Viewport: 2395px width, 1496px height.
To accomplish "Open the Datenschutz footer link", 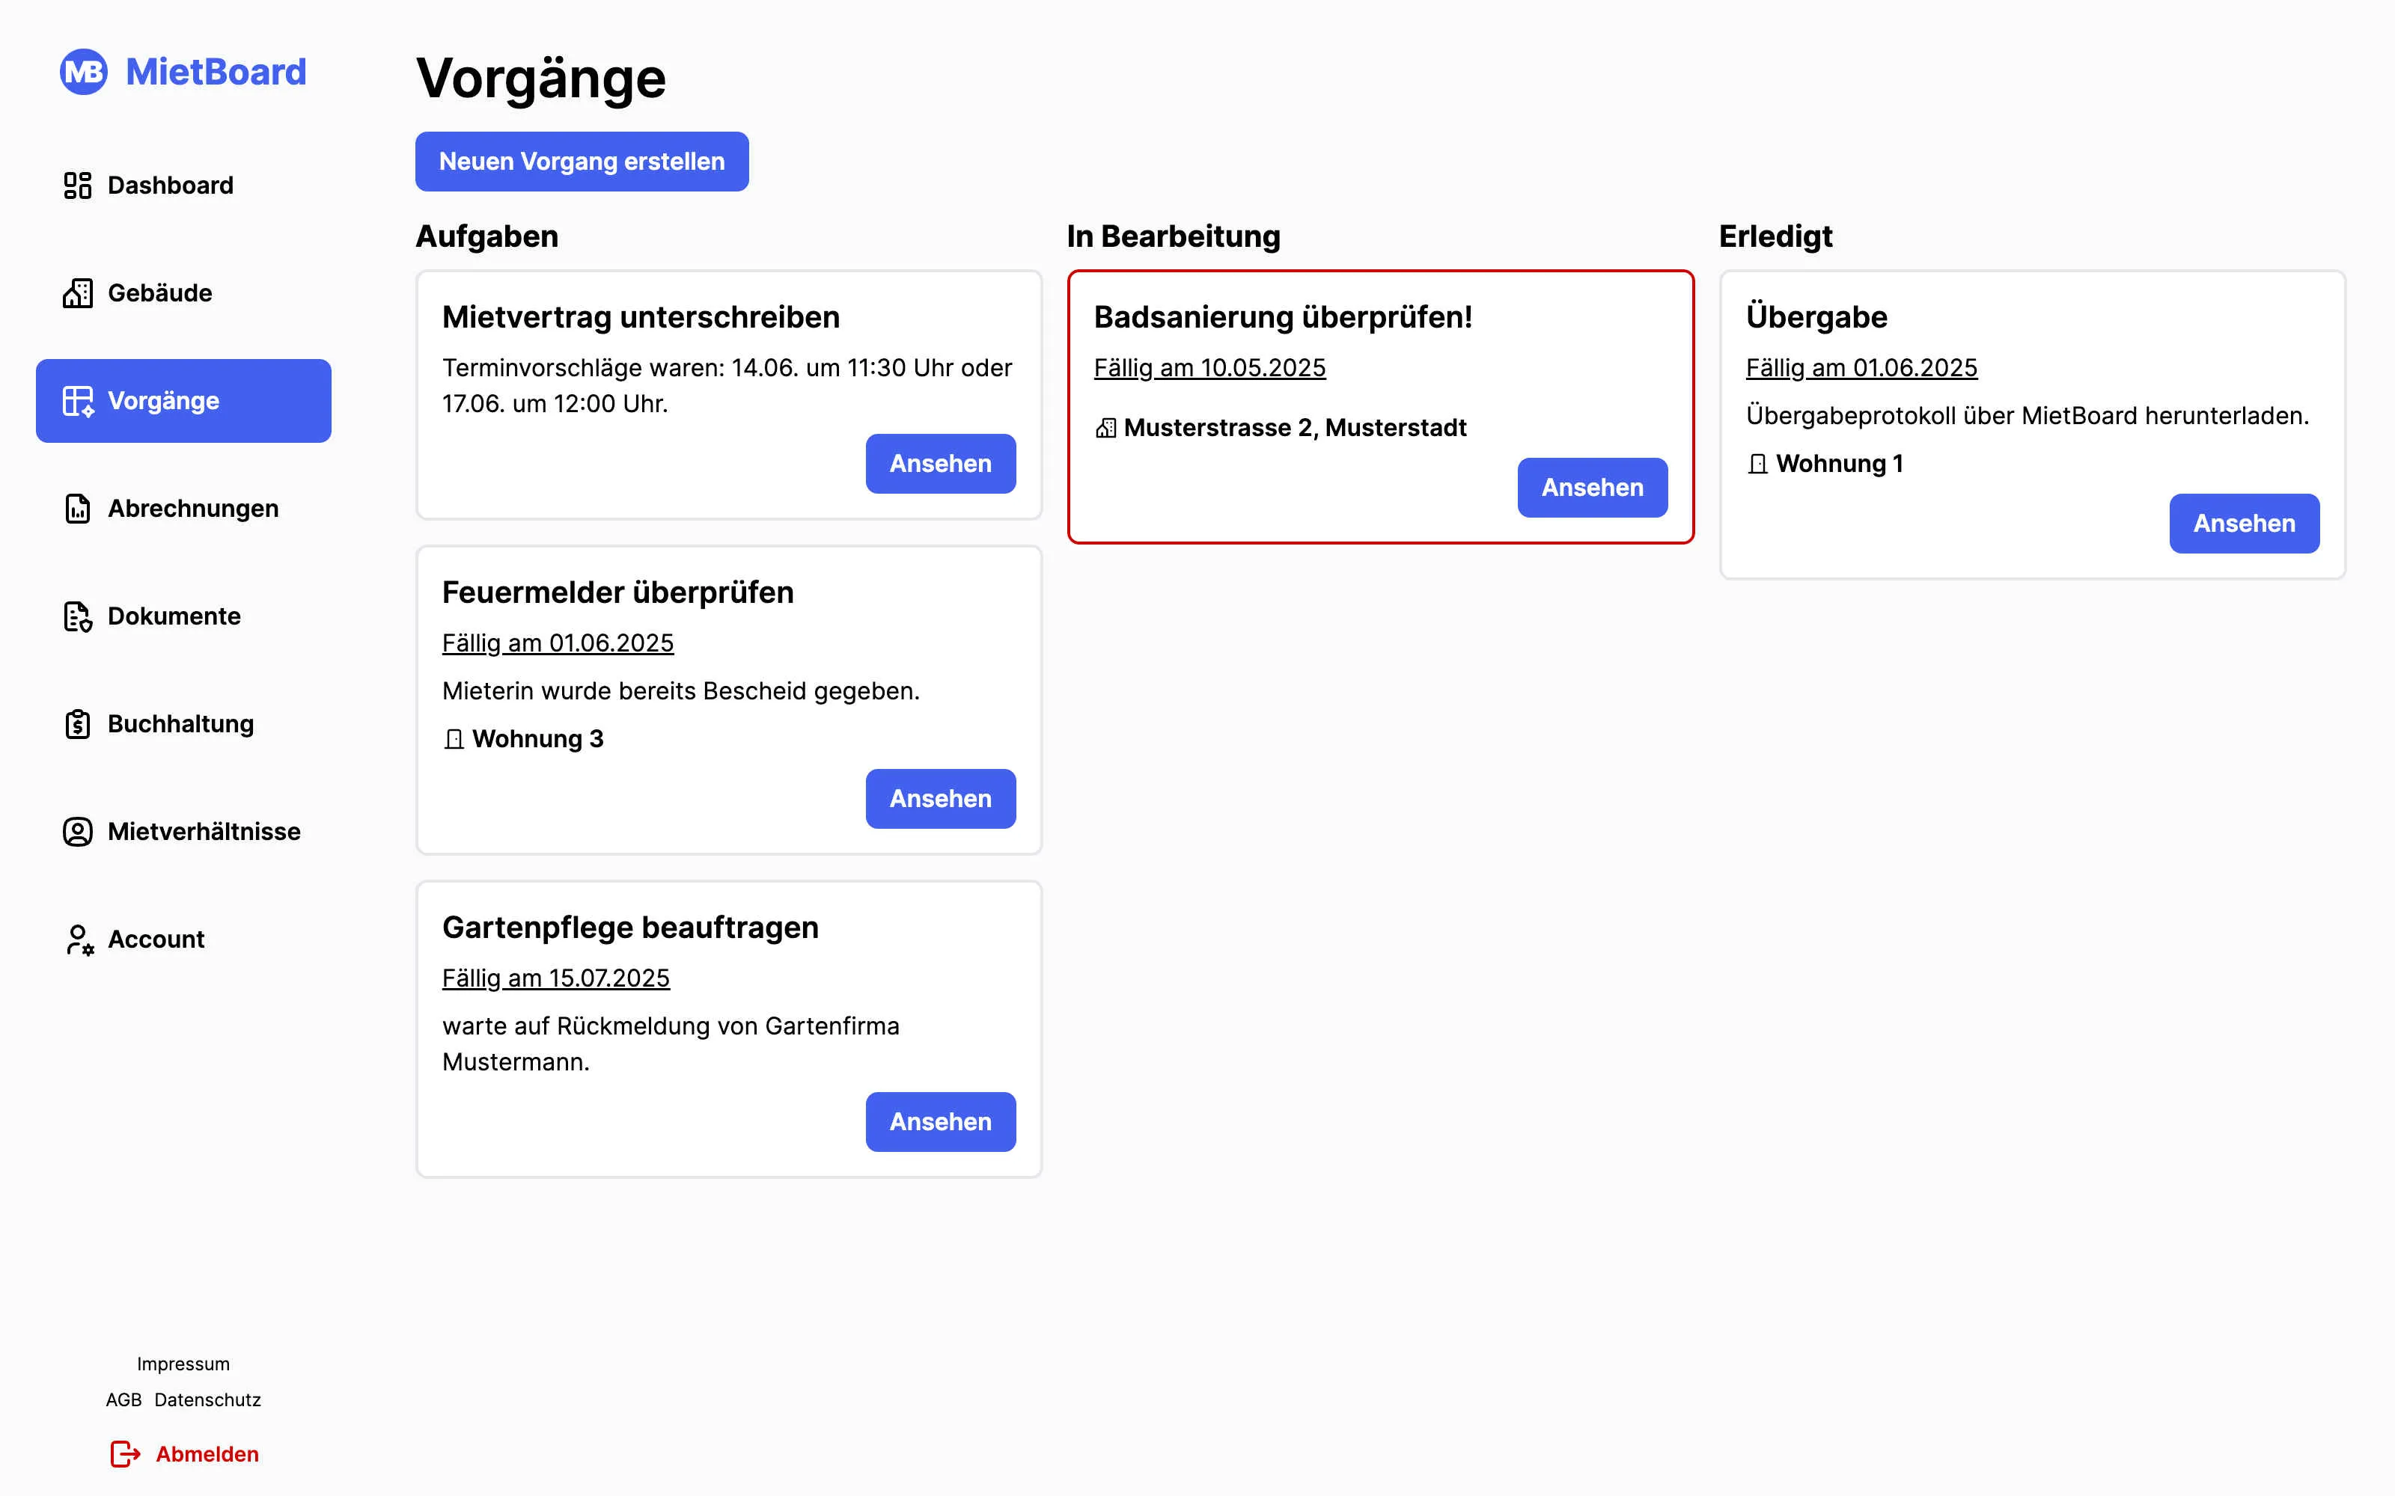I will pyautogui.click(x=208, y=1400).
